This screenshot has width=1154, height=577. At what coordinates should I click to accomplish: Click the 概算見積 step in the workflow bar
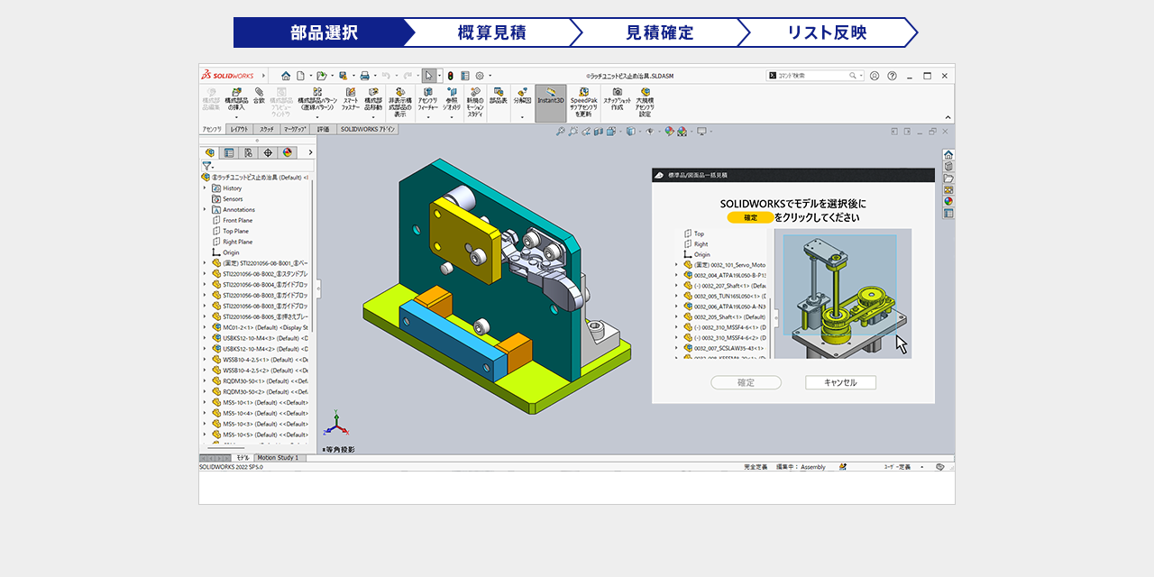pos(491,32)
